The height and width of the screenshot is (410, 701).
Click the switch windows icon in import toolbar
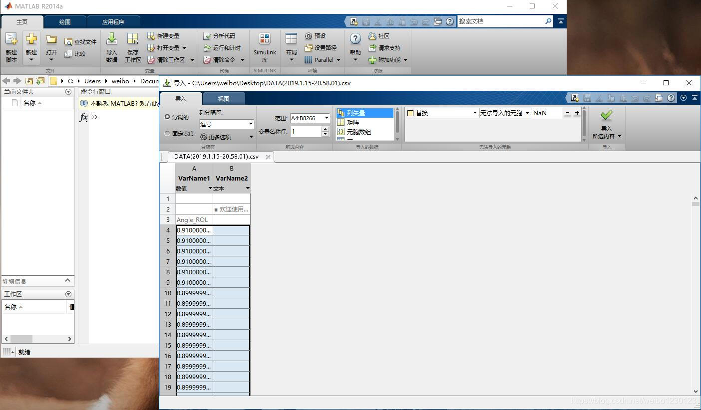click(x=659, y=98)
